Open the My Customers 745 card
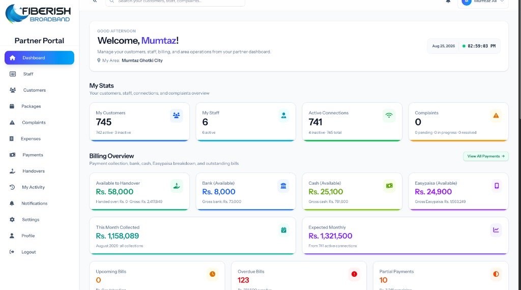This screenshot has width=521, height=290. click(139, 122)
